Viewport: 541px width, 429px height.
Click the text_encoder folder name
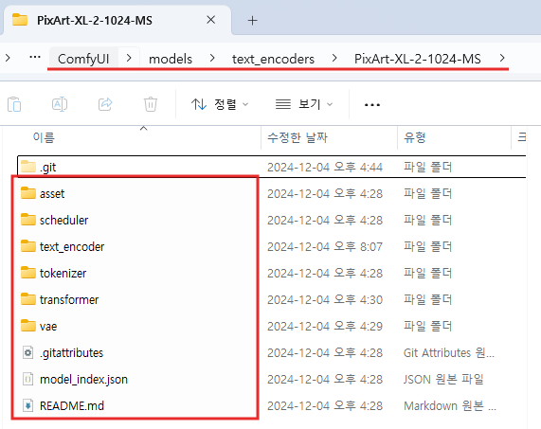coord(72,247)
